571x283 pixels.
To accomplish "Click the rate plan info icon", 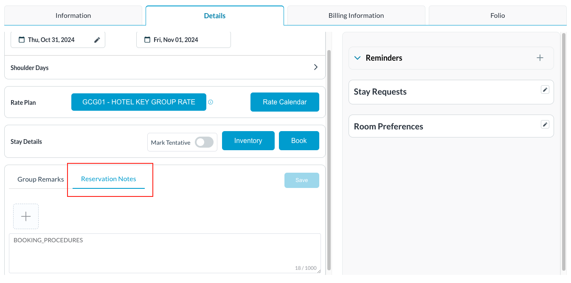I will point(211,102).
